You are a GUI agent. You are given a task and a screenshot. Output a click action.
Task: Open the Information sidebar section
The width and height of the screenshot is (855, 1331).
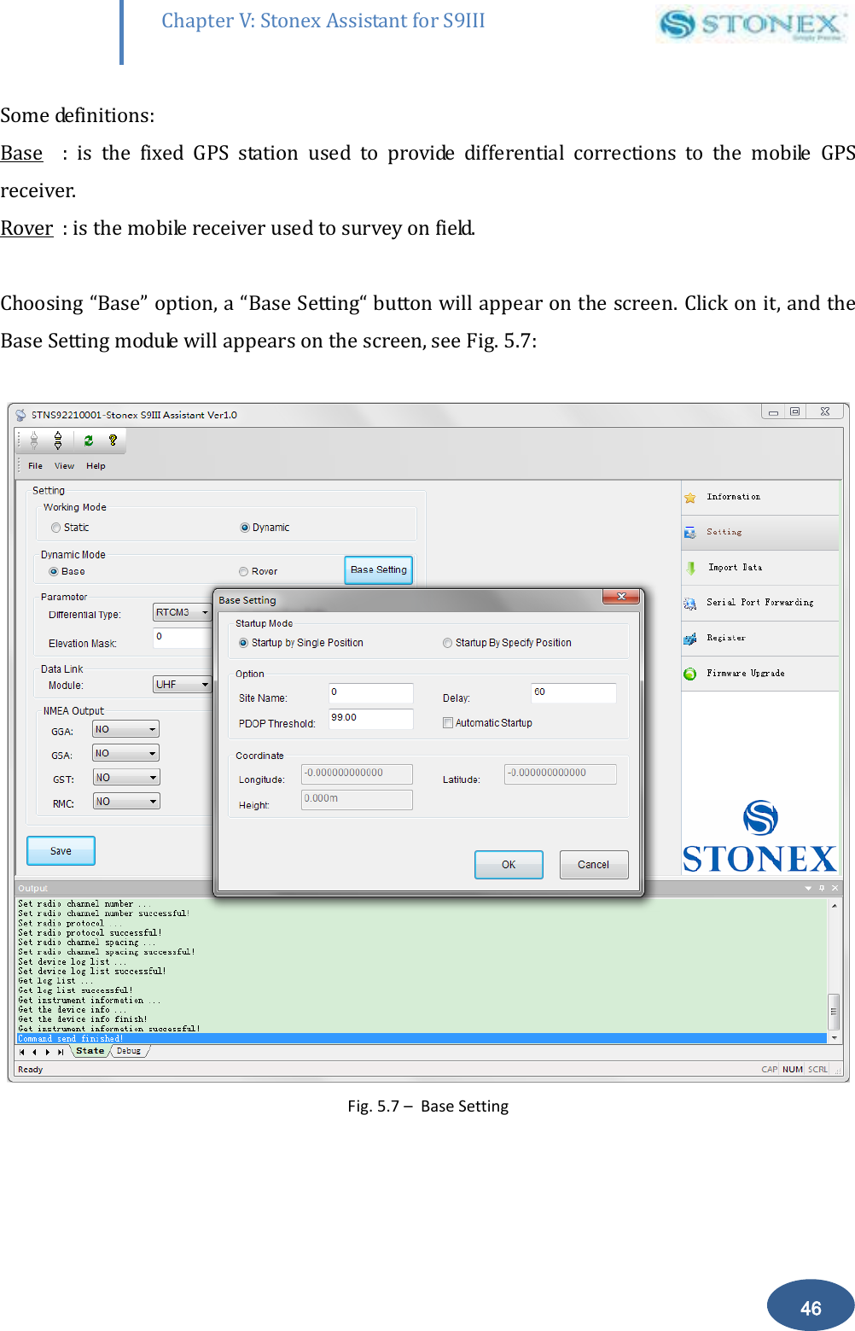click(759, 498)
